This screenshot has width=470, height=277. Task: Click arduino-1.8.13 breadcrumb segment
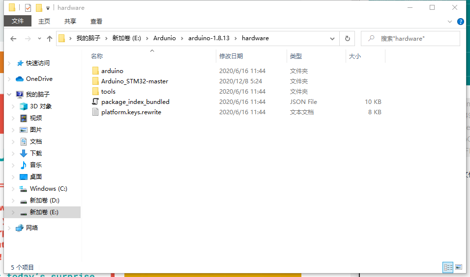[209, 38]
